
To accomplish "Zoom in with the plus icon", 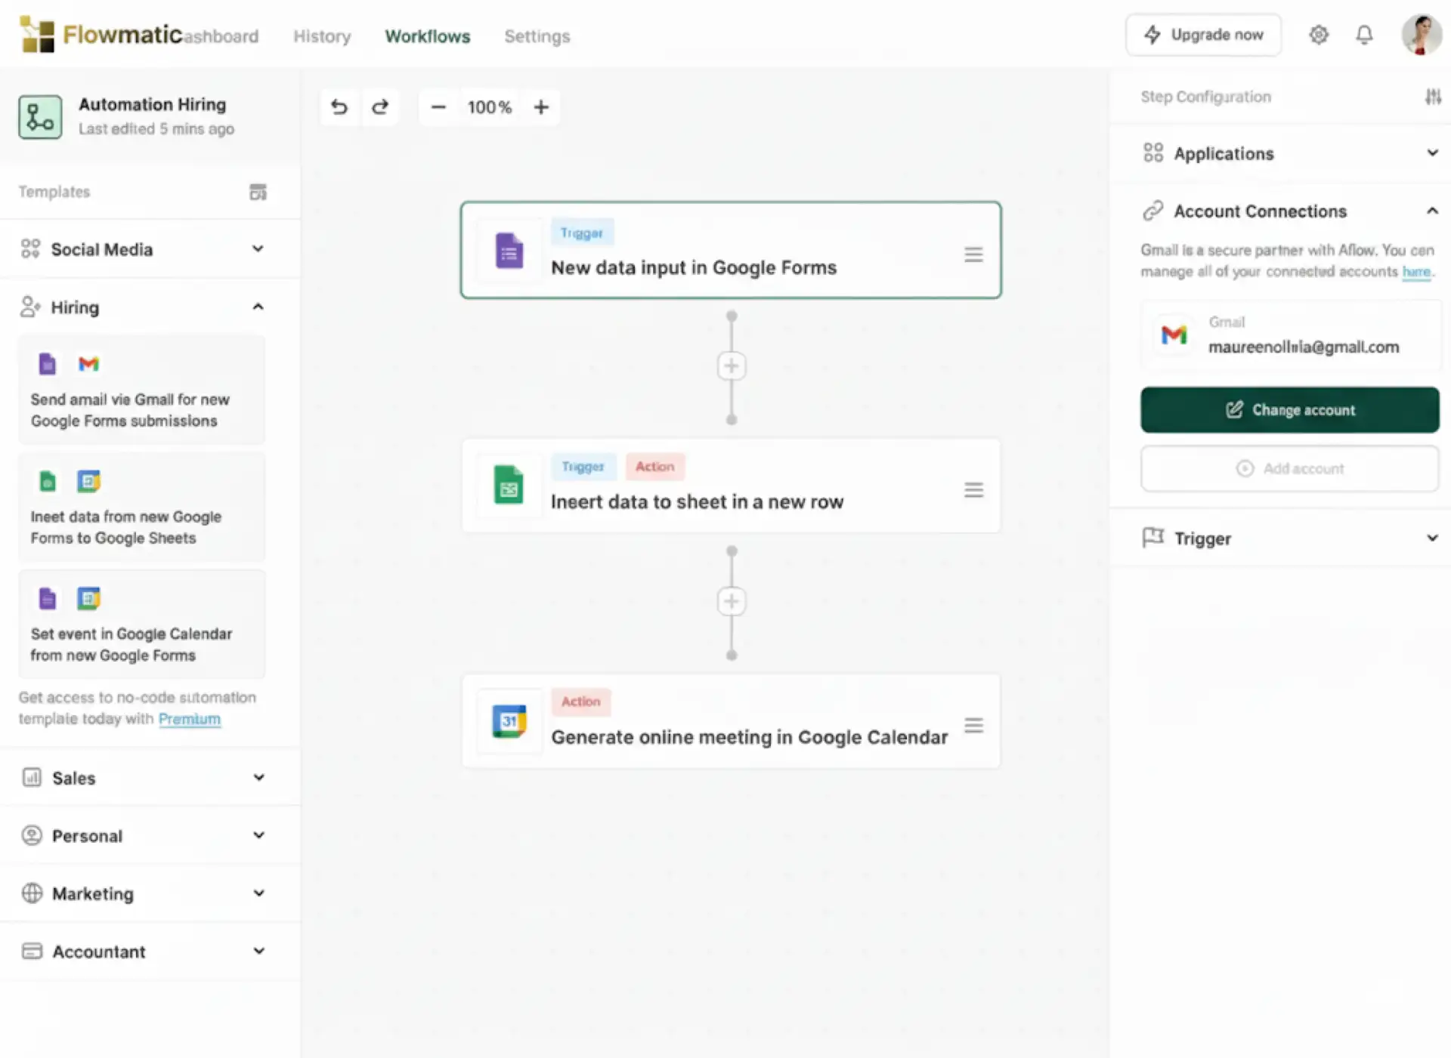I will pyautogui.click(x=541, y=107).
